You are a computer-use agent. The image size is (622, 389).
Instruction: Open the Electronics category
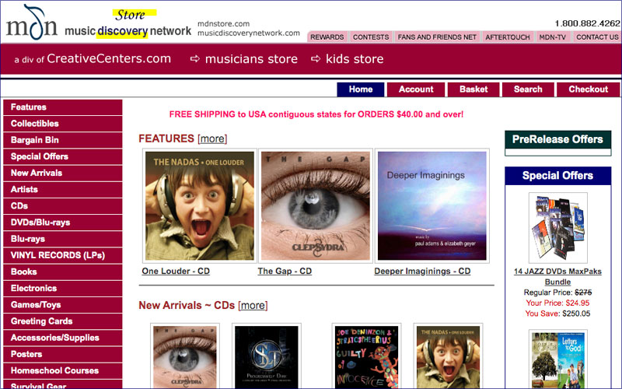tap(63, 288)
